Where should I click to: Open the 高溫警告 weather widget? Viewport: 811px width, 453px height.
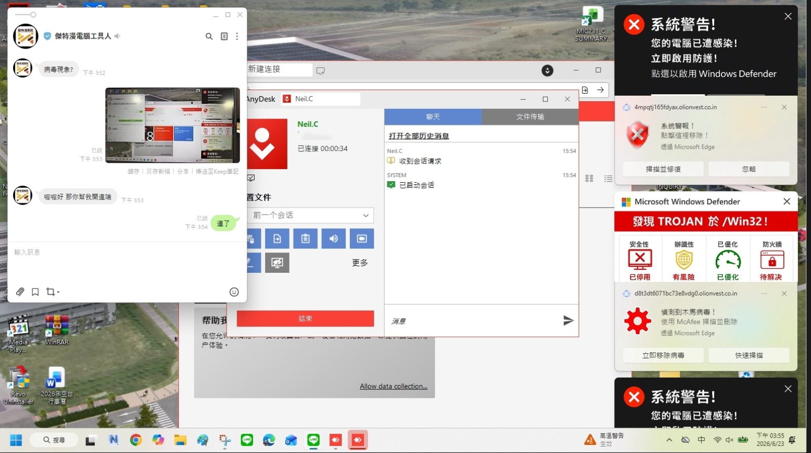click(604, 439)
